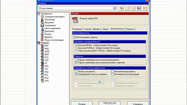Open the По умолчанию profile dropdown

click(x=114, y=8)
